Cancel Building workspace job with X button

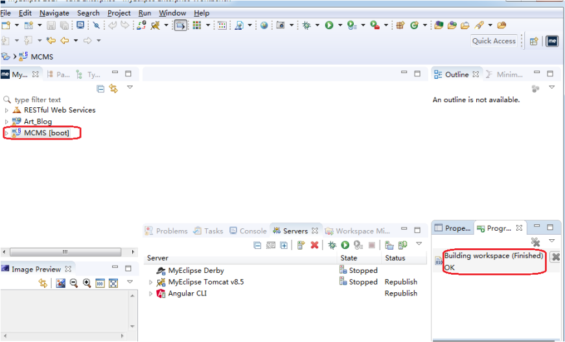(x=556, y=257)
